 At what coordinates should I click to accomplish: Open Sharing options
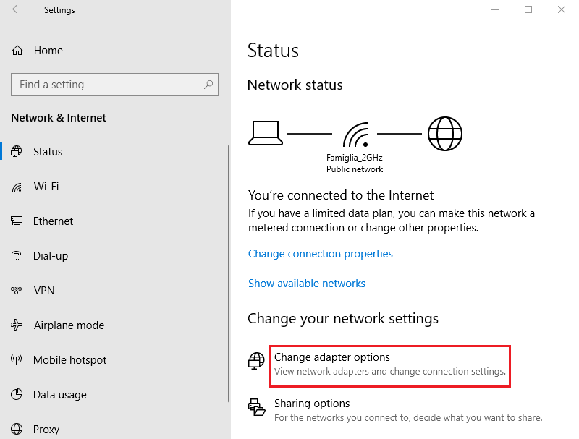coord(312,404)
